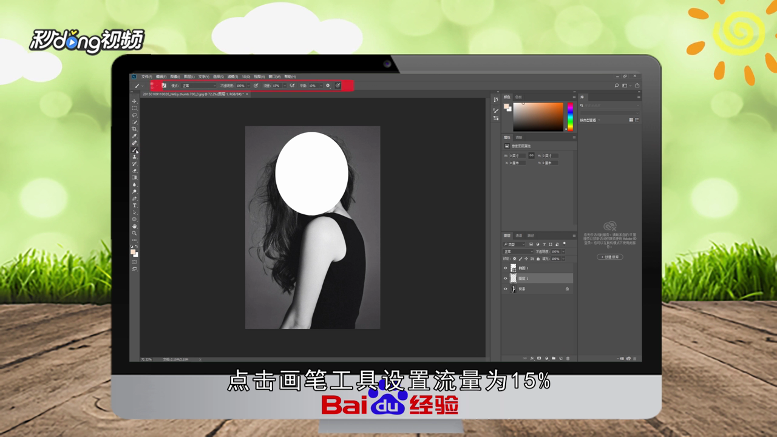Select the Eyedropper tool
The height and width of the screenshot is (437, 777).
134,136
